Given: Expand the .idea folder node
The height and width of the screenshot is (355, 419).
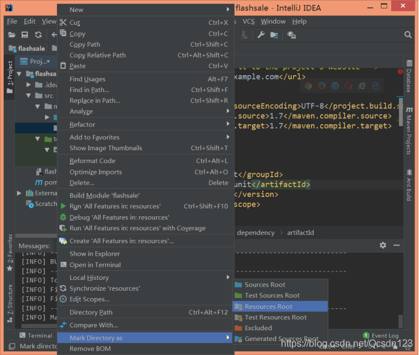Looking at the screenshot, I should click(x=28, y=85).
